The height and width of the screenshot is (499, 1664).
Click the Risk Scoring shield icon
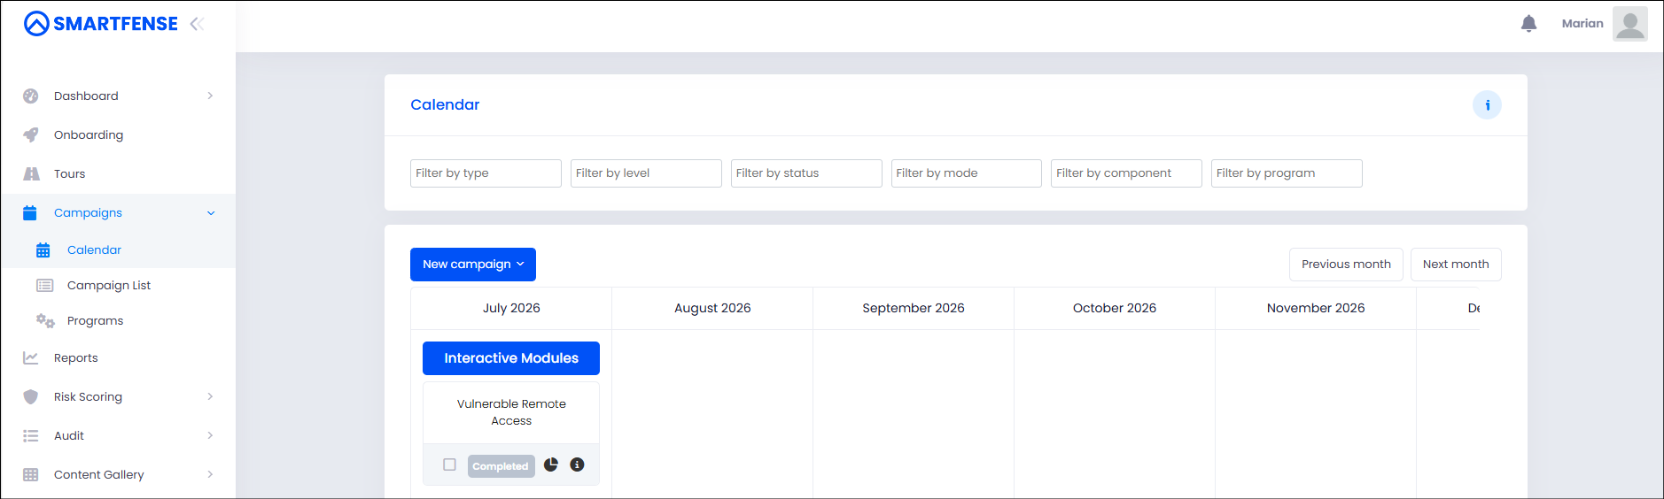(31, 397)
